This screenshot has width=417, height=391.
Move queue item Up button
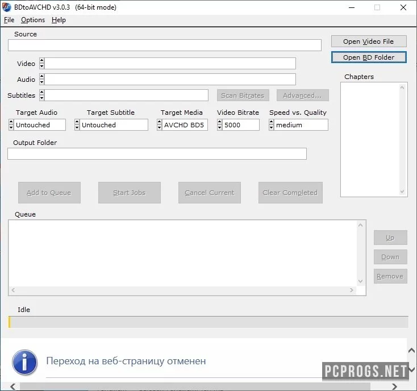coord(390,238)
